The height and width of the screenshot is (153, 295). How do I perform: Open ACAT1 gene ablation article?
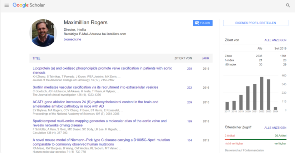click(96, 104)
